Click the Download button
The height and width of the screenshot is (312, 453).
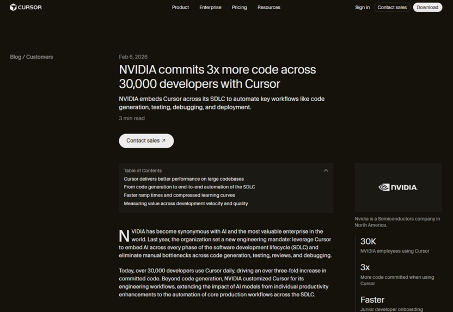click(x=427, y=7)
